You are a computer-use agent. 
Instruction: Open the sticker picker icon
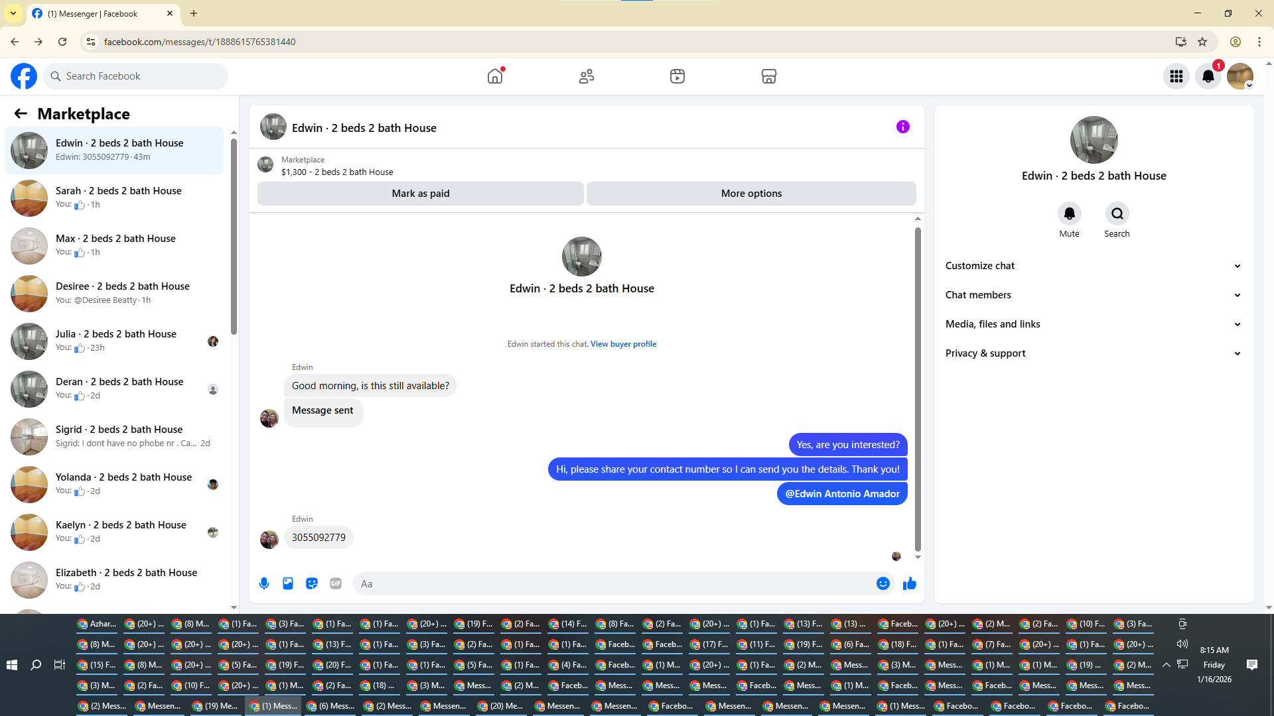coord(312,583)
